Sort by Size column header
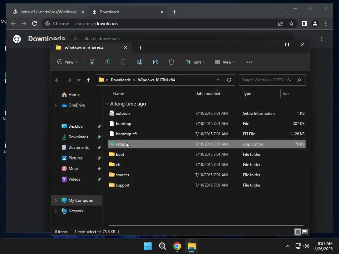Image resolution: width=339 pixels, height=254 pixels. pos(286,94)
